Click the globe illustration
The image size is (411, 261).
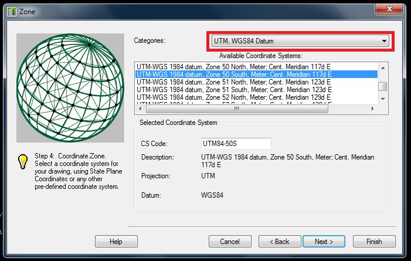(70, 88)
